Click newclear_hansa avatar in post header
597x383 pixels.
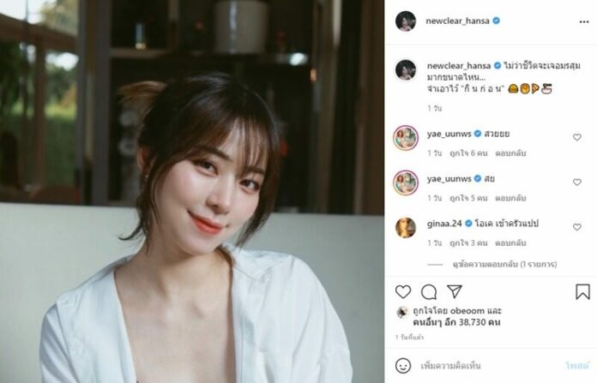point(406,21)
